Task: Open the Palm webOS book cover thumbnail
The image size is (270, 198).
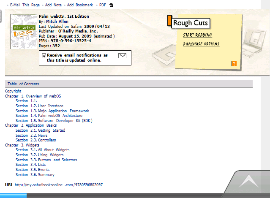Action: (24, 32)
